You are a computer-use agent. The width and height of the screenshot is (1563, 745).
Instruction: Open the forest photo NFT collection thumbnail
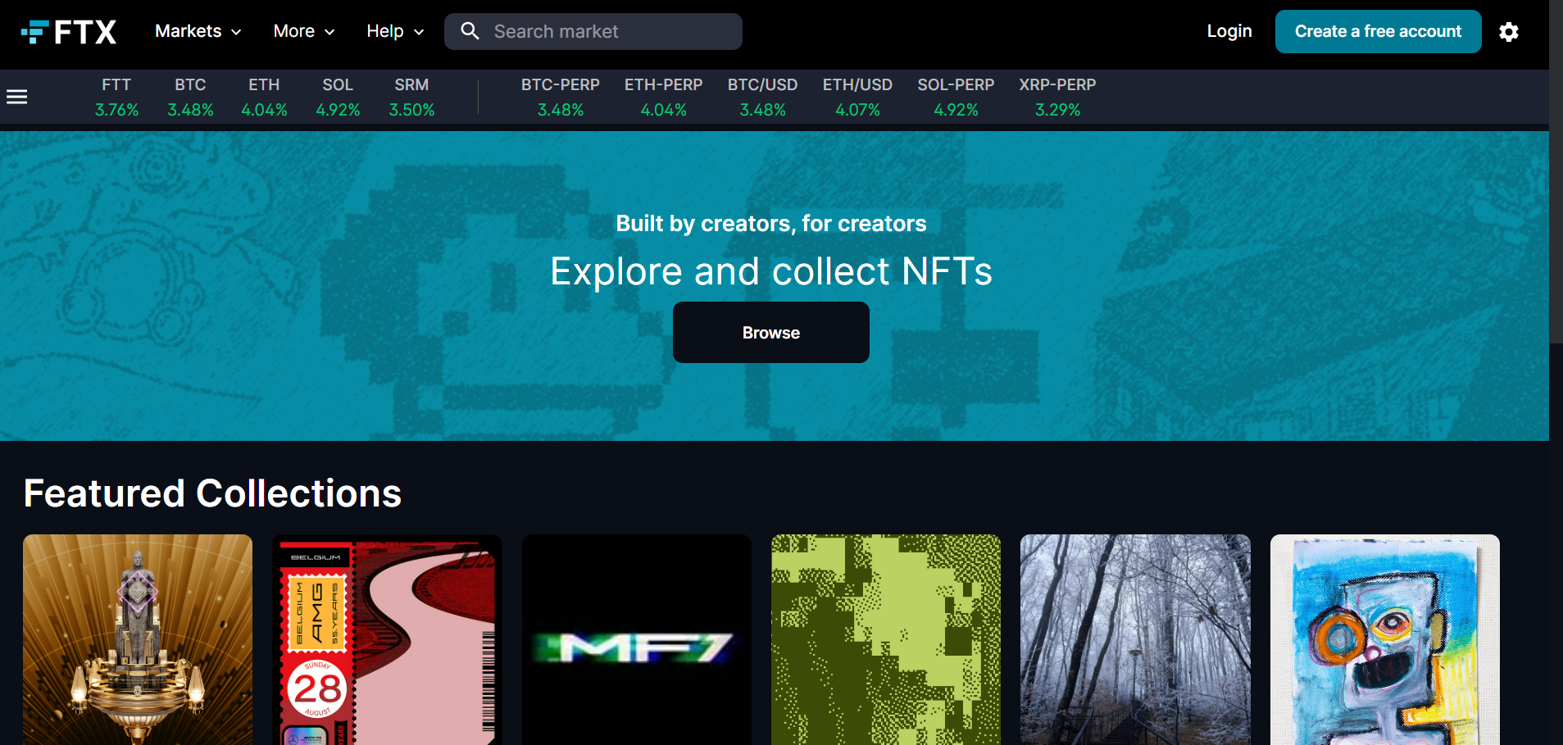[x=1134, y=640]
